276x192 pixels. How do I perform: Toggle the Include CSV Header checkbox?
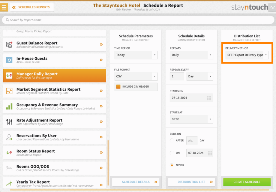pyautogui.click(x=118, y=87)
